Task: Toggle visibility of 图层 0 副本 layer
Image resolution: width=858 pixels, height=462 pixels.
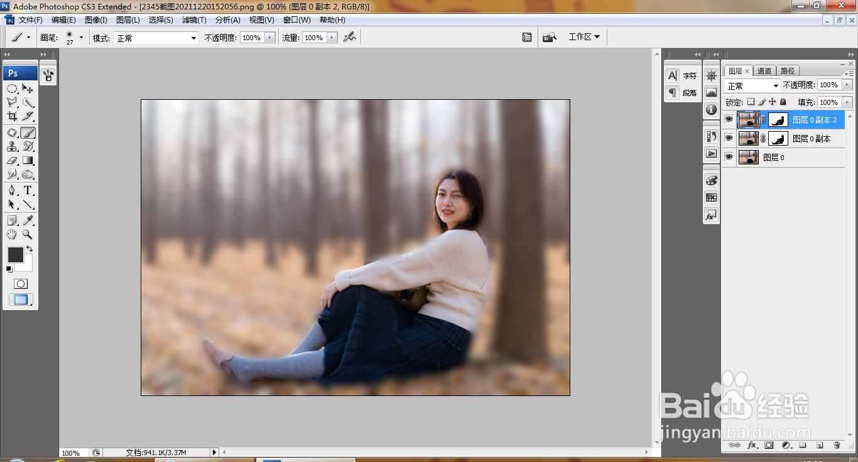Action: pos(729,138)
